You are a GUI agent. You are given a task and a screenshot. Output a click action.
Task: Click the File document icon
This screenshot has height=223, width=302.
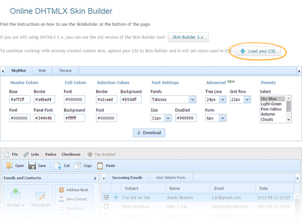7,154
